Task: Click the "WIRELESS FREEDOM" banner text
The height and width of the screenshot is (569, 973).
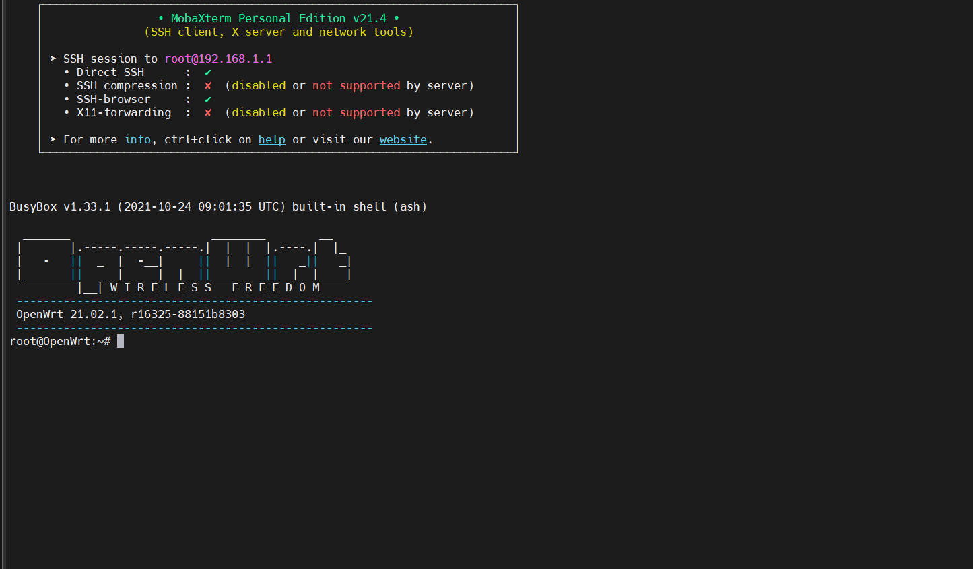Action: (215, 287)
